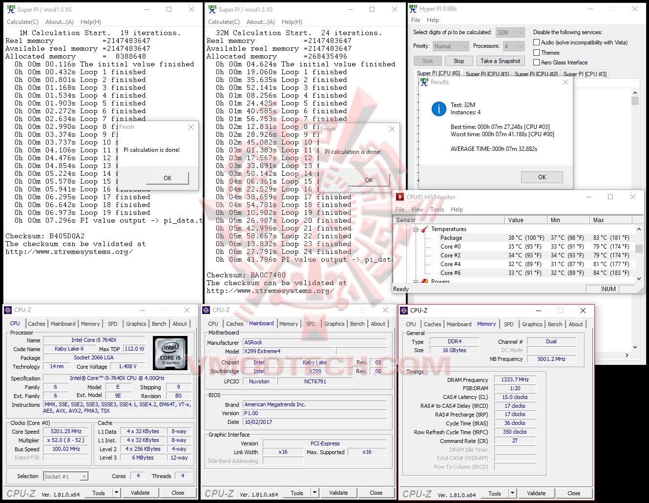Click the blue info icon in the Results dialog
Viewport: 649px width, 503px height.
[439, 109]
